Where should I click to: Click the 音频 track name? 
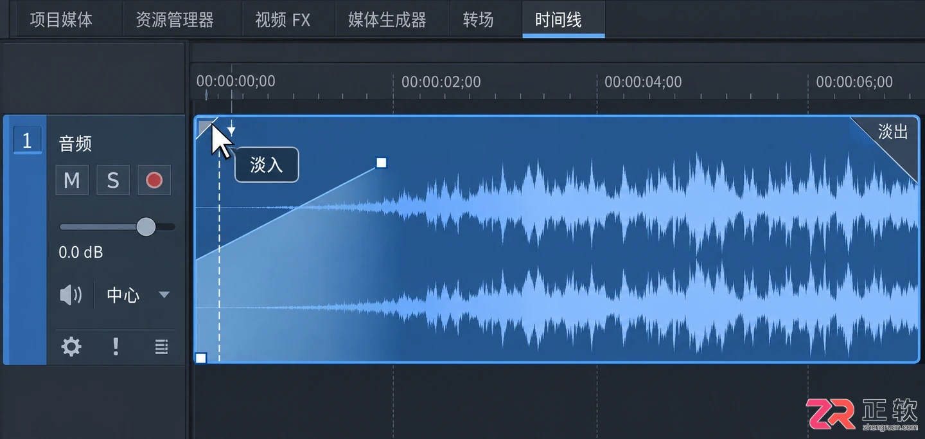tap(76, 144)
